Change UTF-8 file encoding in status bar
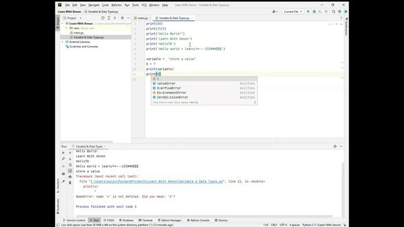The height and width of the screenshot is (227, 404). (x=283, y=225)
